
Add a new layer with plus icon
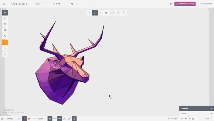182,119
